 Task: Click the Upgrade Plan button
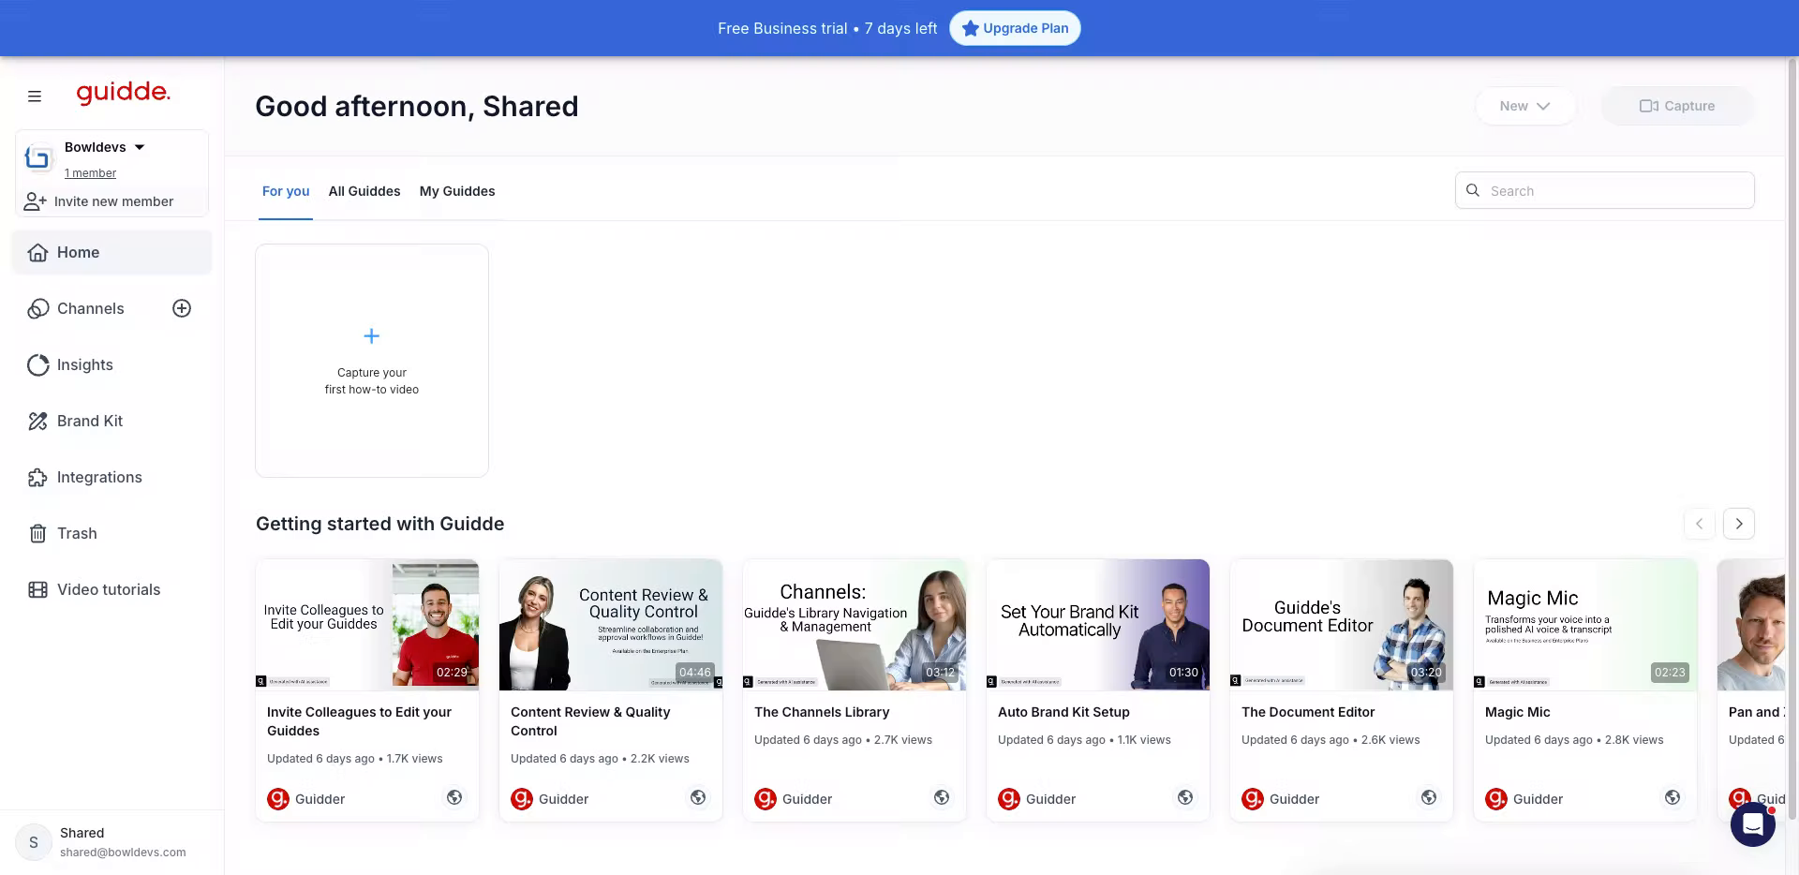[1015, 28]
